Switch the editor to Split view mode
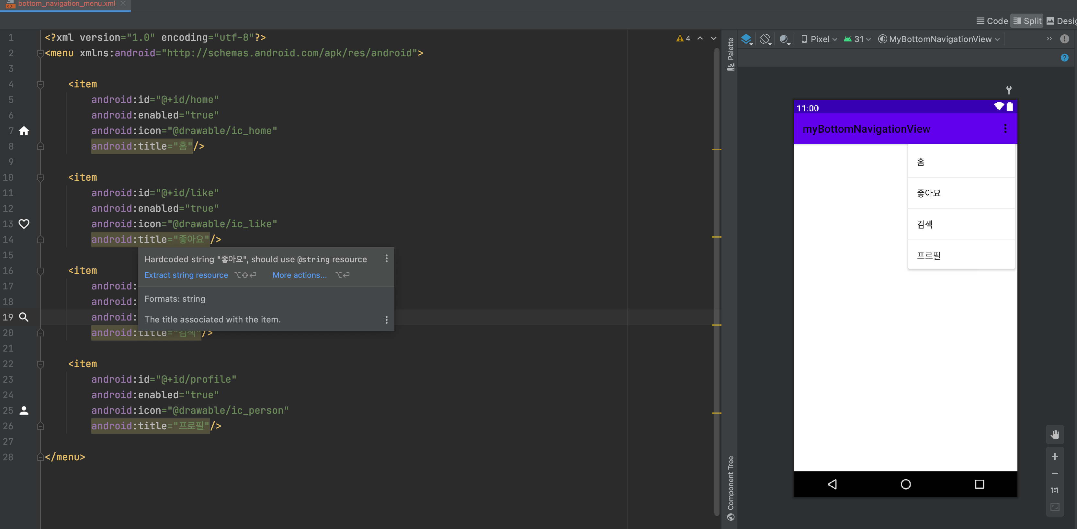 pos(1027,21)
